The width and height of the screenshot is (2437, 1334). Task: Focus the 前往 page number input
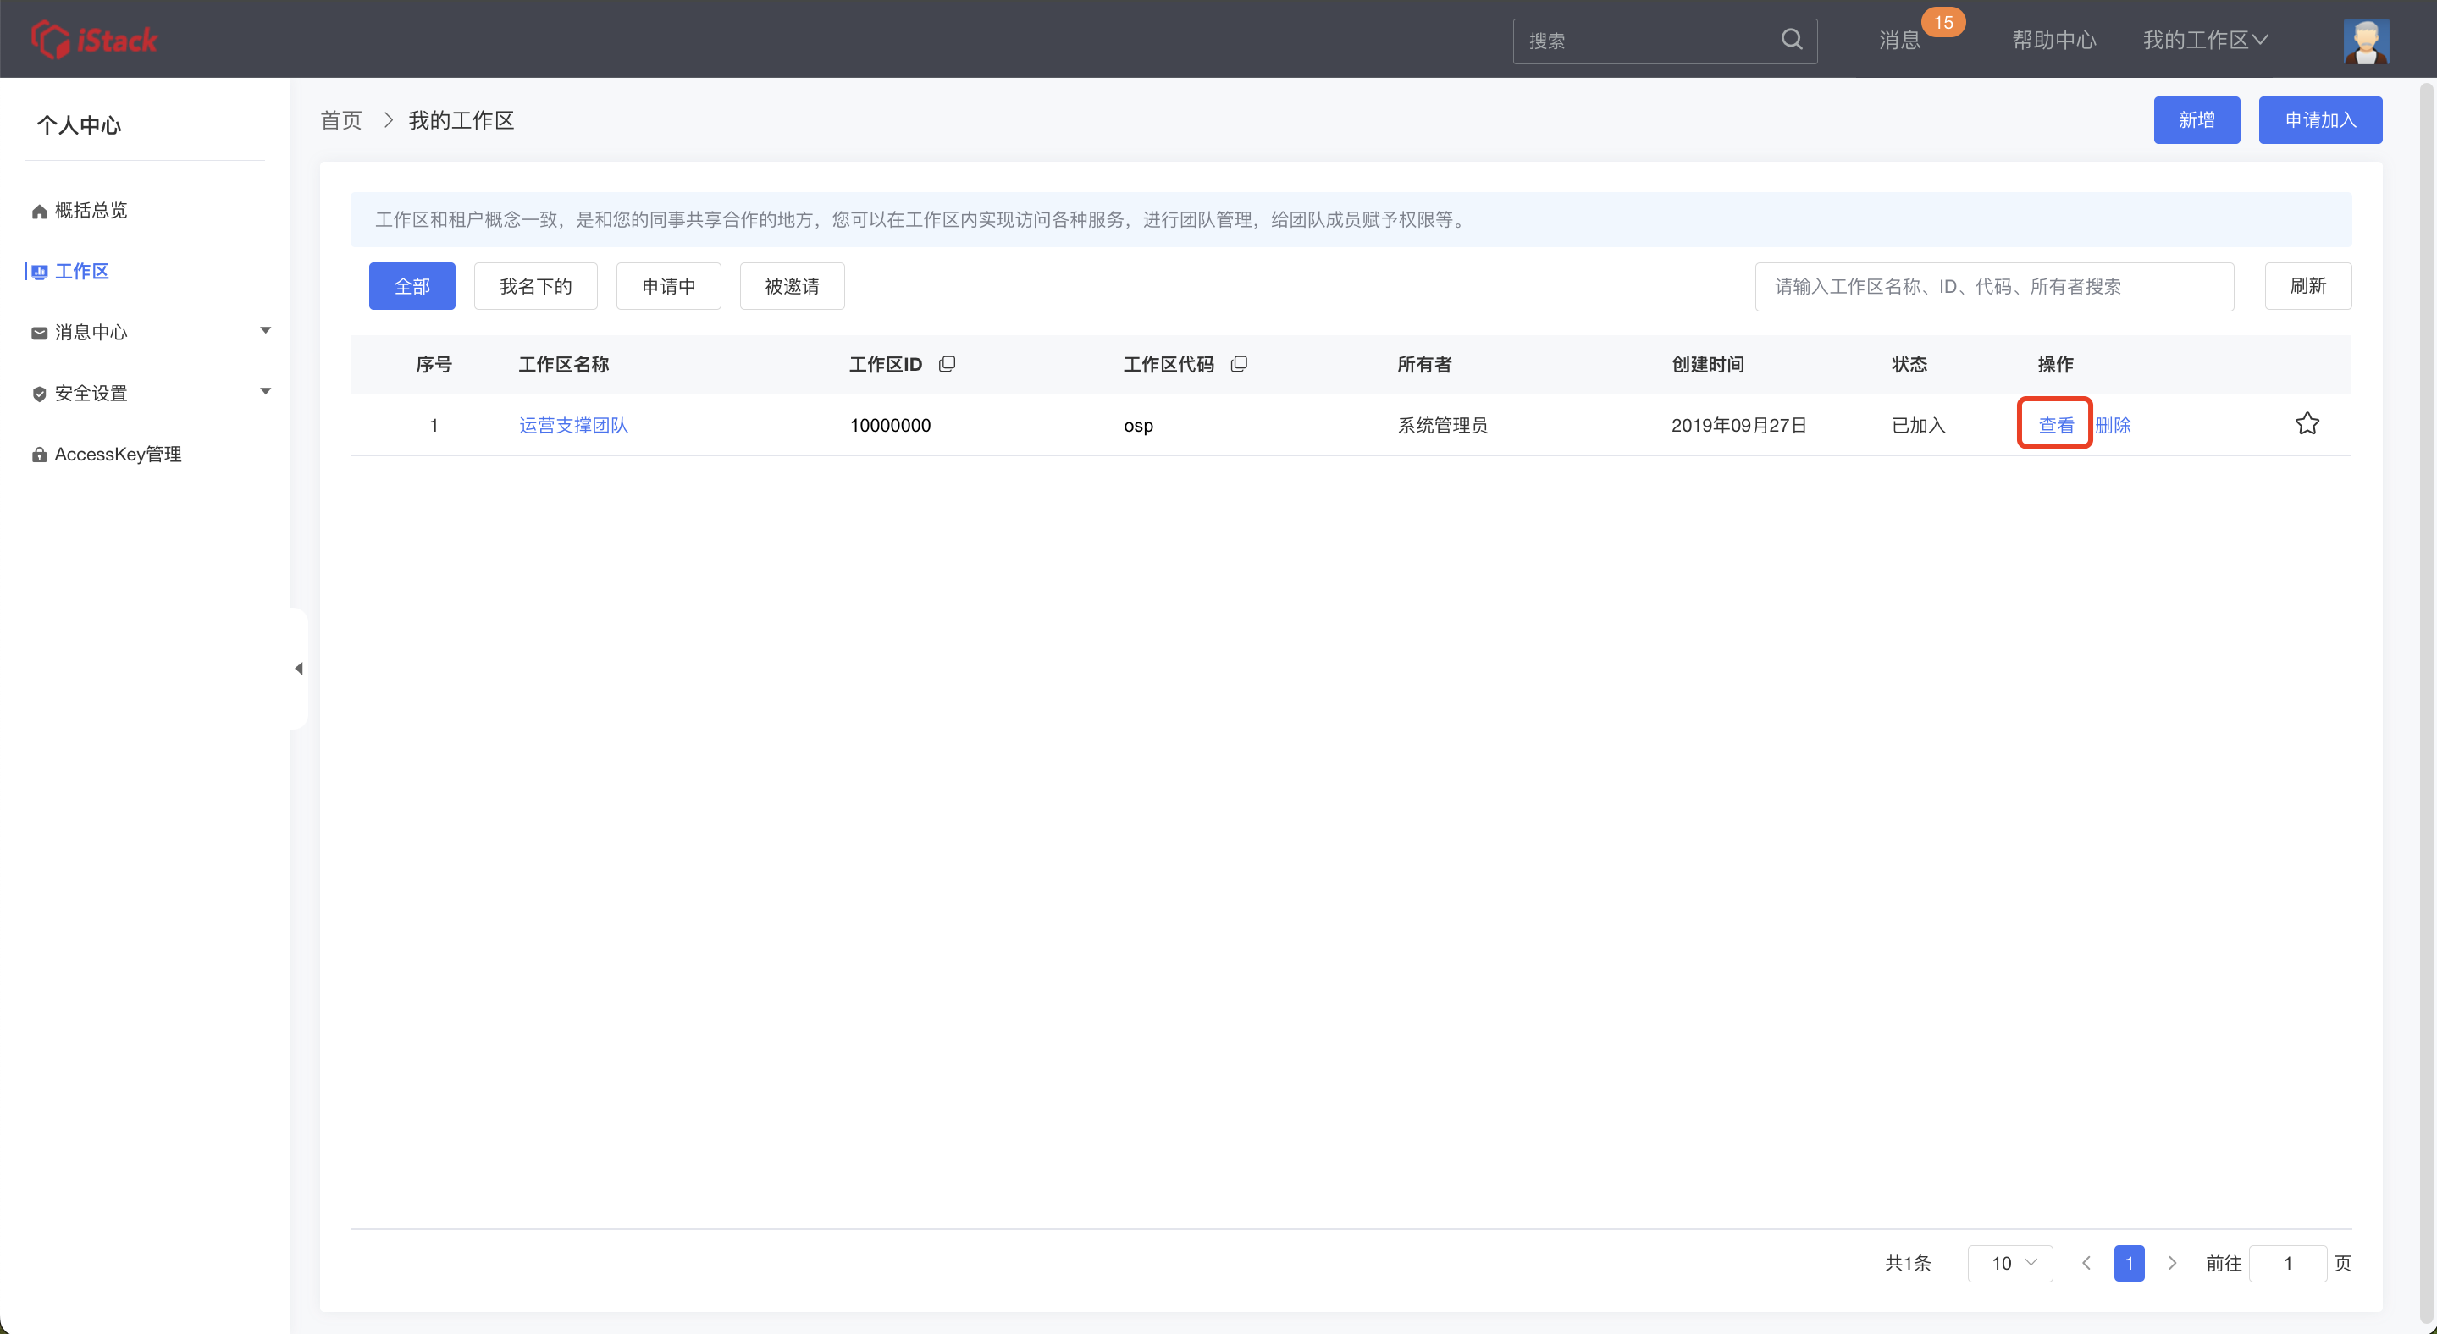tap(2286, 1263)
